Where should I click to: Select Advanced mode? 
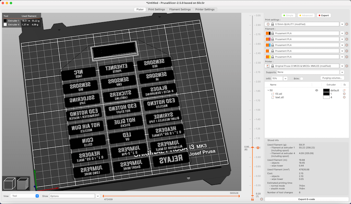pyautogui.click(x=306, y=15)
